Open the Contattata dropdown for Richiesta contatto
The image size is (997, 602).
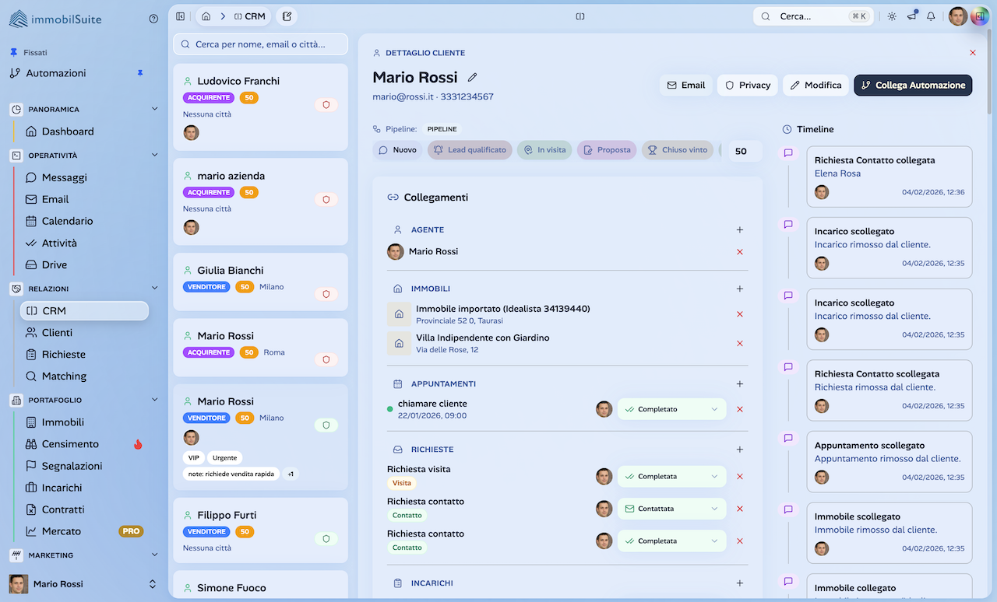(x=671, y=508)
